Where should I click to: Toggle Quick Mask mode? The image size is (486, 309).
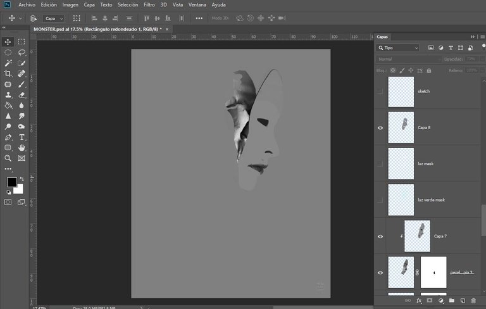(8, 202)
